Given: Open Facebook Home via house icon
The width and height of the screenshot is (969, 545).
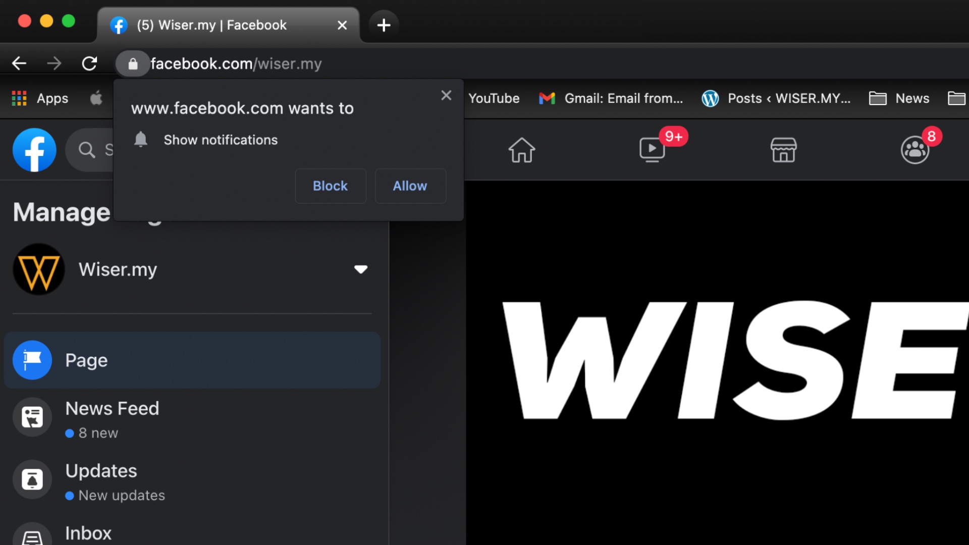Looking at the screenshot, I should coord(521,150).
